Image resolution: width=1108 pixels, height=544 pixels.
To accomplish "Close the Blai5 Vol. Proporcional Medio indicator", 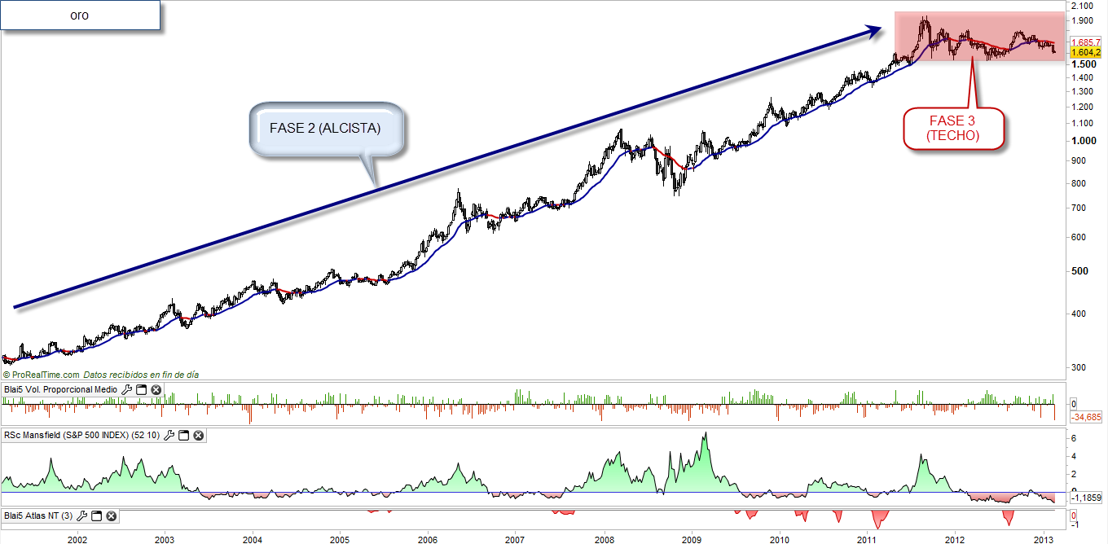I will [156, 390].
